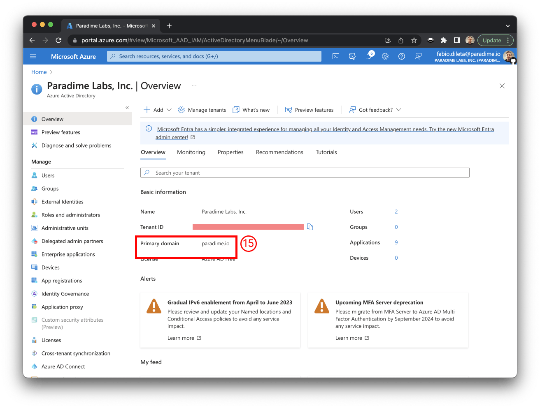This screenshot has height=408, width=540.
Task: Click the Home breadcrumb link
Action: [x=39, y=72]
